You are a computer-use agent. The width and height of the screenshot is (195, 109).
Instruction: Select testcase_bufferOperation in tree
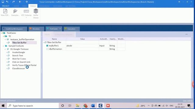22,39
